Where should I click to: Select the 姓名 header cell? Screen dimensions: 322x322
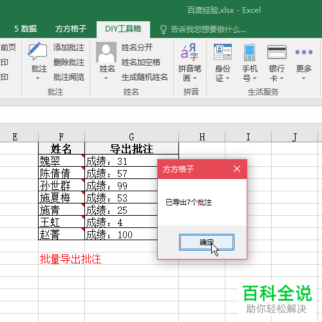point(62,148)
